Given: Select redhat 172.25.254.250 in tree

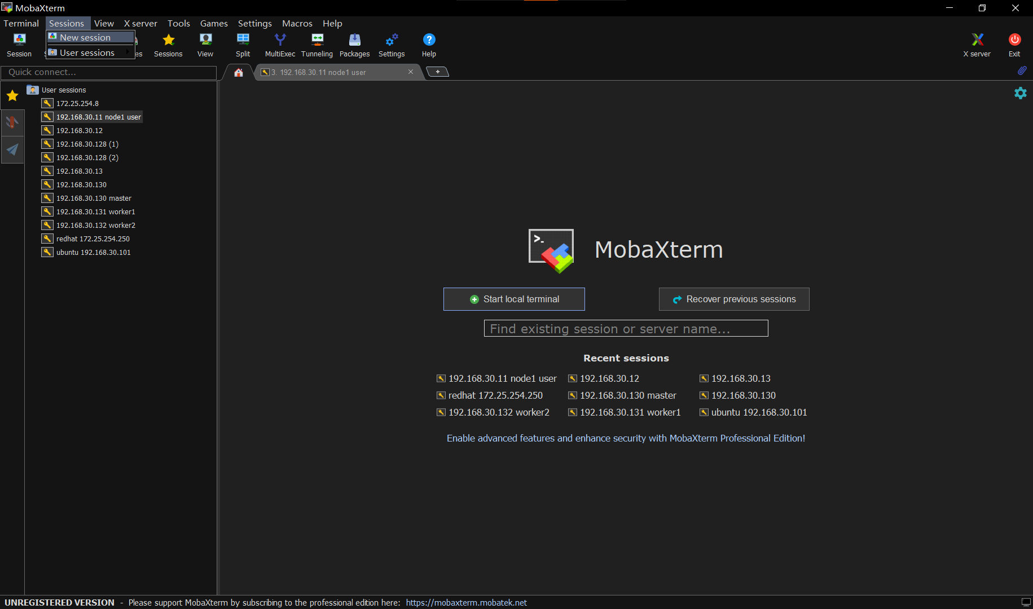Looking at the screenshot, I should (x=86, y=239).
